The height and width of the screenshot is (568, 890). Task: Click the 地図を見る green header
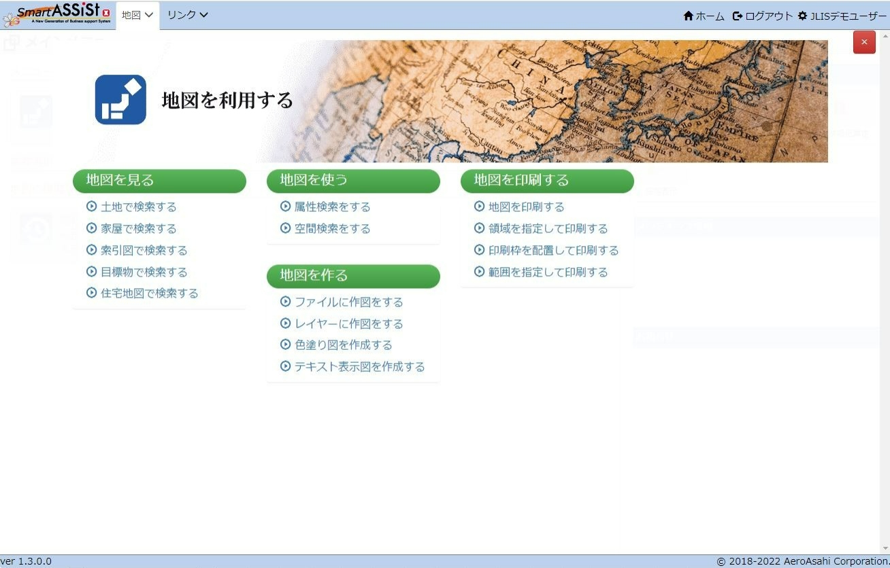[x=159, y=181]
